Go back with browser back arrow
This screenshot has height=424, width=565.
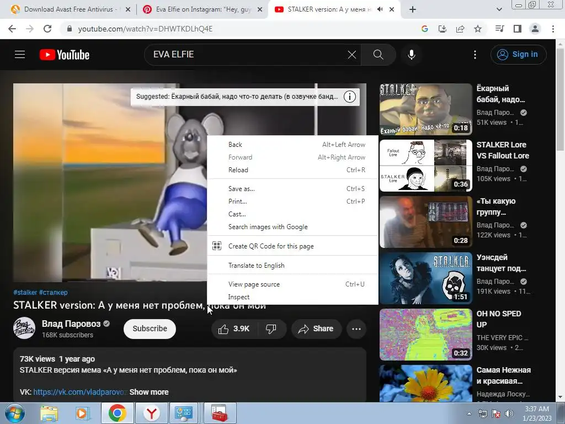tap(12, 29)
